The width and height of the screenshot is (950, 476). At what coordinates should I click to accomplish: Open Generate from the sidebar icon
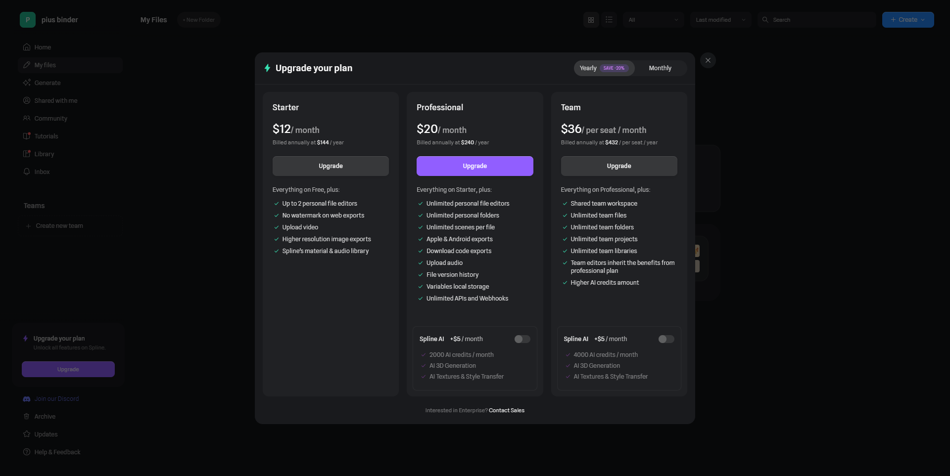27,83
